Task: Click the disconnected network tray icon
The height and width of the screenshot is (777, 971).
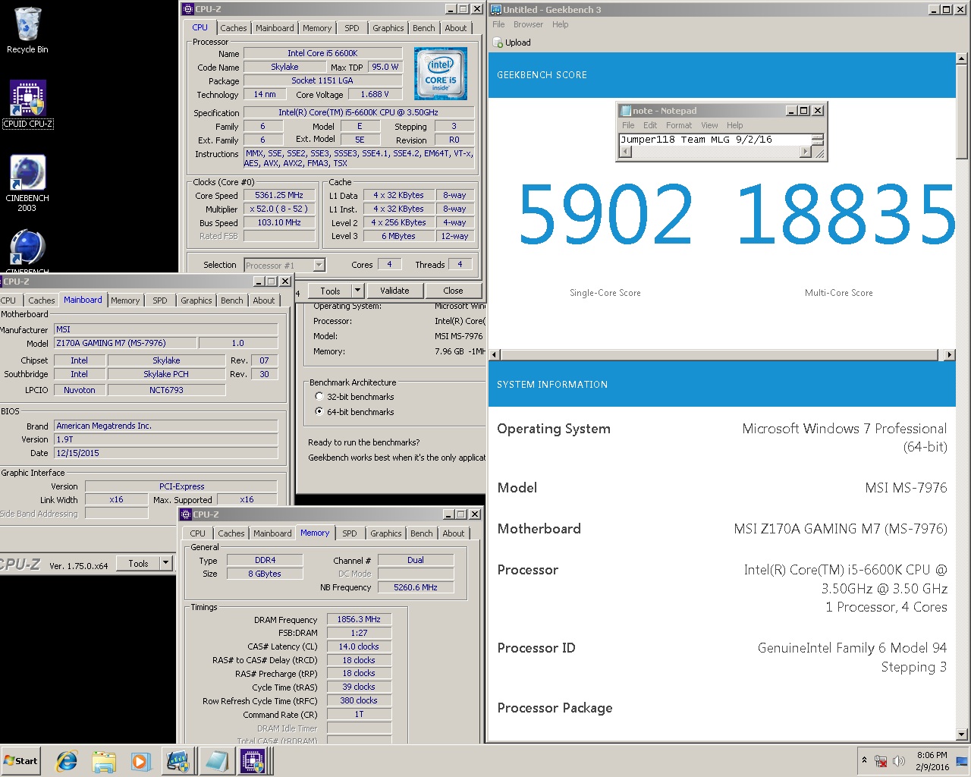Action: pos(881,761)
